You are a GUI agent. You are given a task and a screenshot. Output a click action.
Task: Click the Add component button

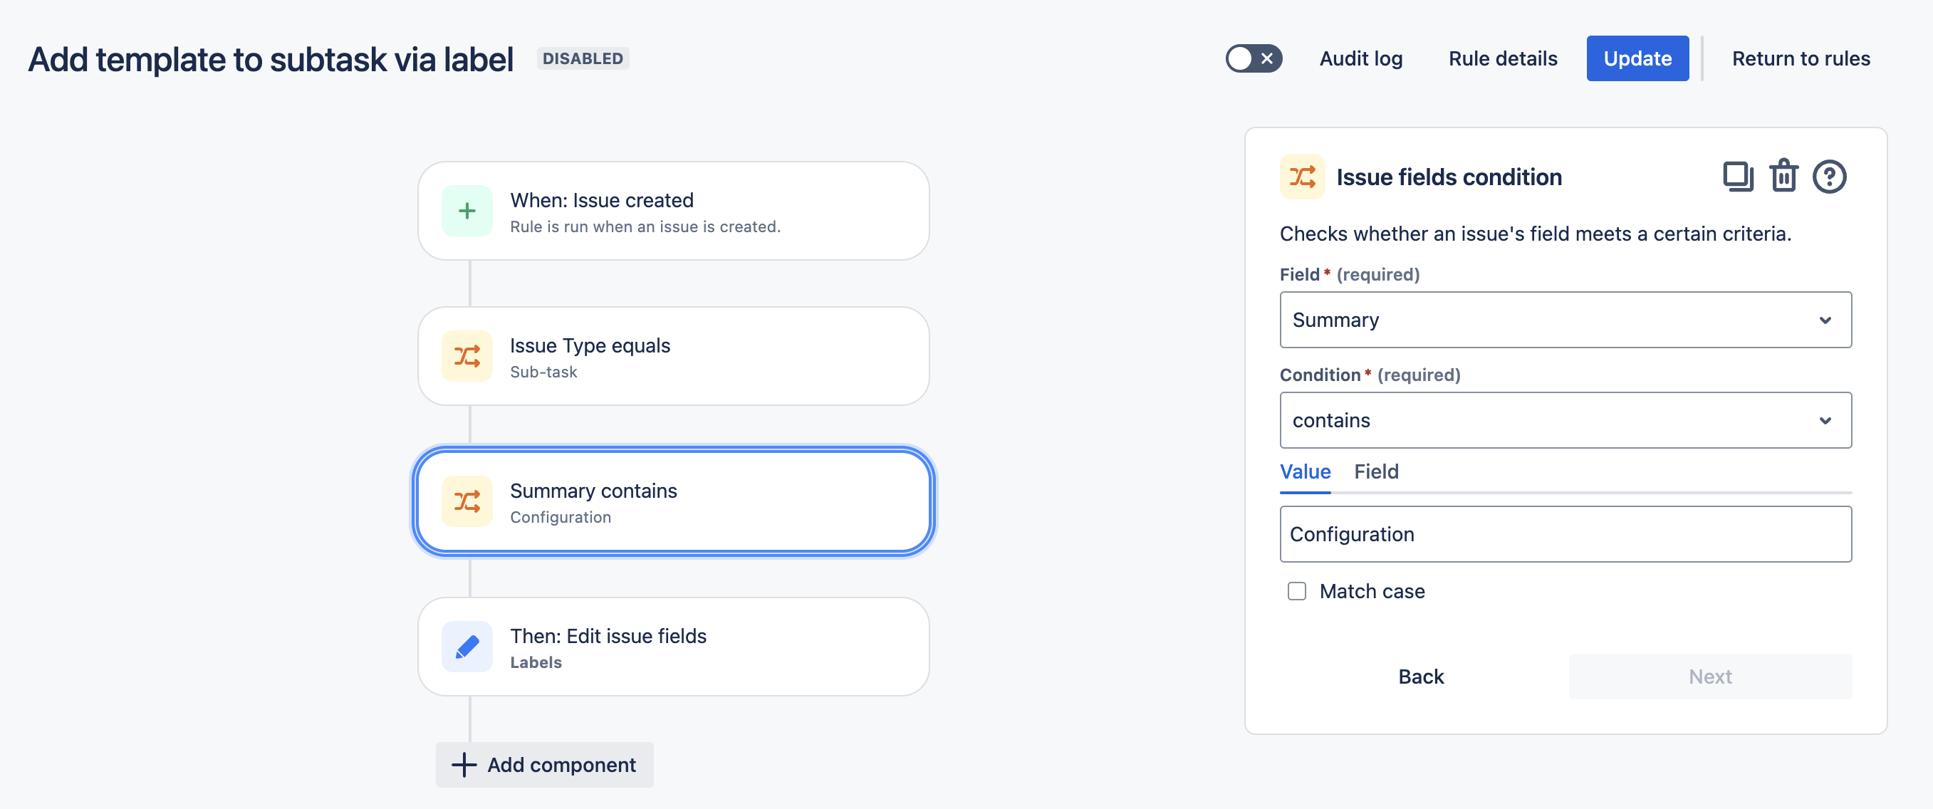pyautogui.click(x=545, y=765)
